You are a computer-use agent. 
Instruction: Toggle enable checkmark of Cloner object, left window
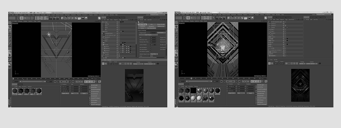(119, 45)
